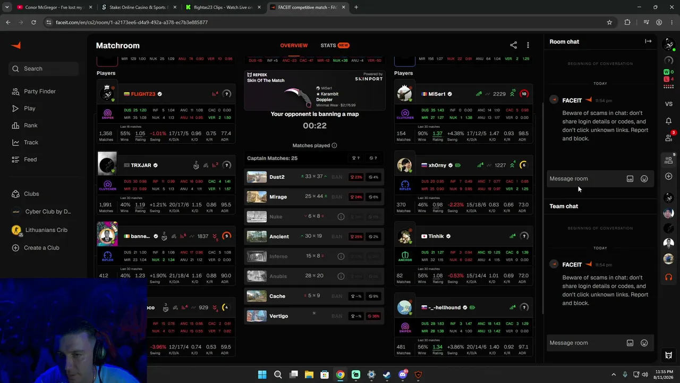Screen dimensions: 680x383
Task: Switch to the OVERVIEW tab
Action: pos(294,45)
